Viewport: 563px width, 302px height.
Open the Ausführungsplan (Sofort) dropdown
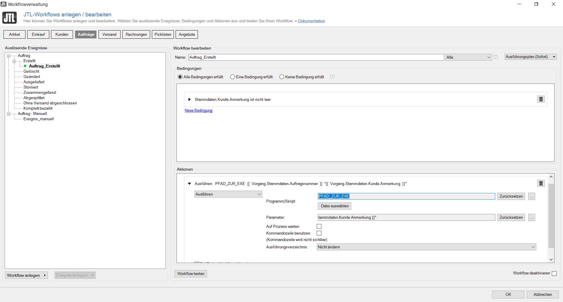(x=530, y=57)
